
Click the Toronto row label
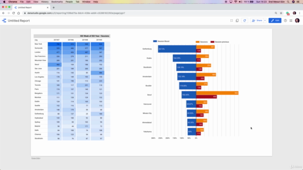[x=38, y=85]
